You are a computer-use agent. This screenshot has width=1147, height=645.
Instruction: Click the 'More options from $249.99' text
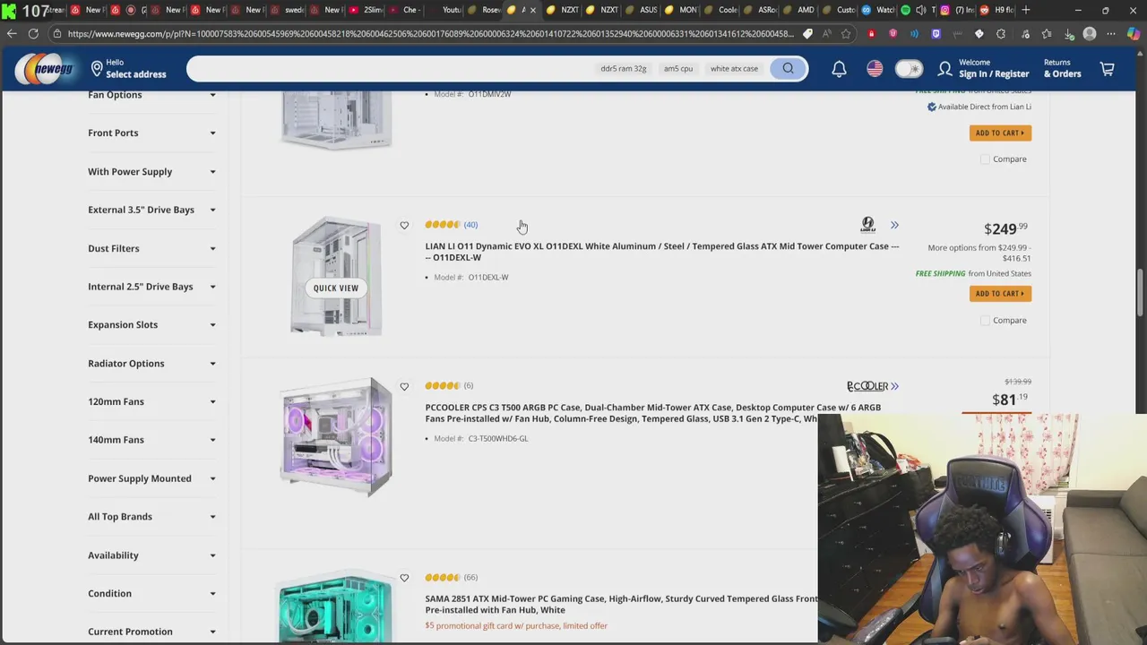(x=979, y=253)
